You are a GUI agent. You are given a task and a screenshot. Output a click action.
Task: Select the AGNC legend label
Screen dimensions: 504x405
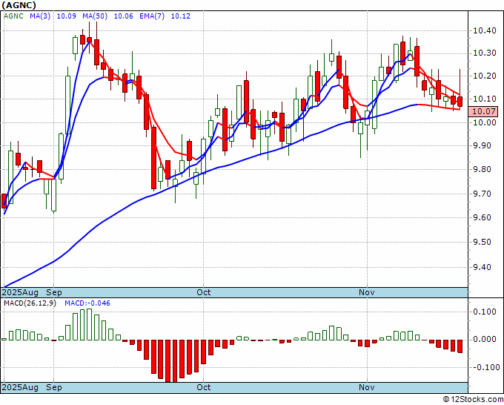(13, 16)
